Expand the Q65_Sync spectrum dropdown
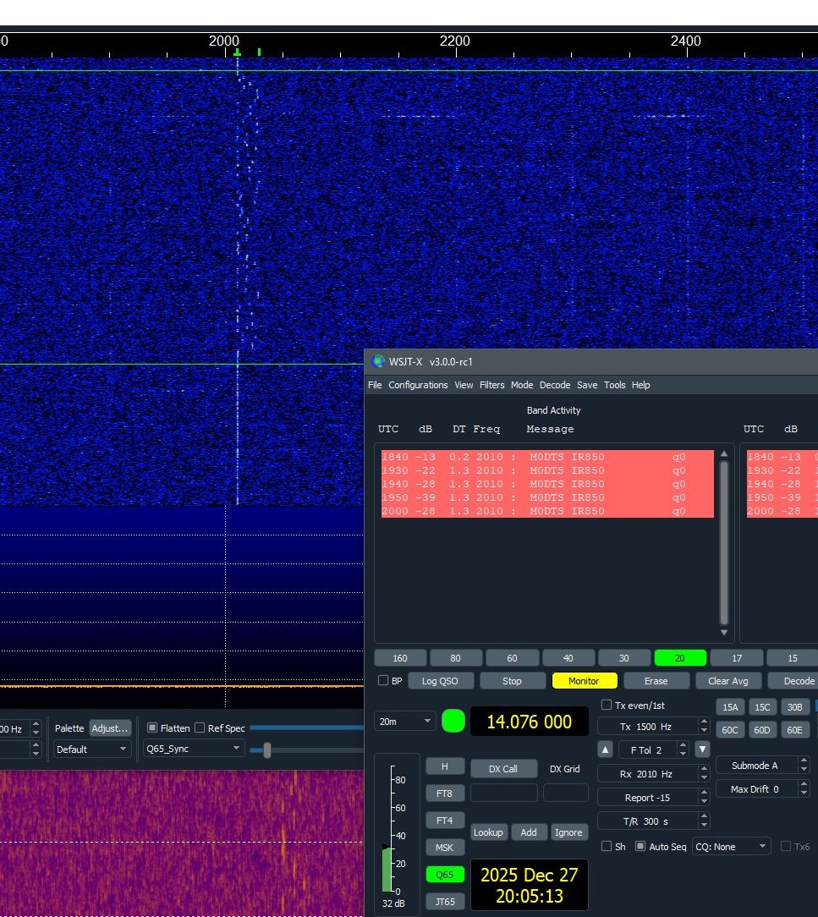This screenshot has height=917, width=818. tap(193, 749)
